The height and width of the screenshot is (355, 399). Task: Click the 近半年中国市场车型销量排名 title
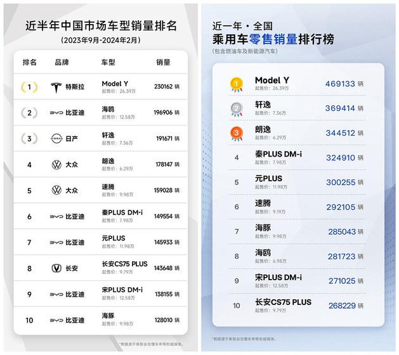click(101, 26)
